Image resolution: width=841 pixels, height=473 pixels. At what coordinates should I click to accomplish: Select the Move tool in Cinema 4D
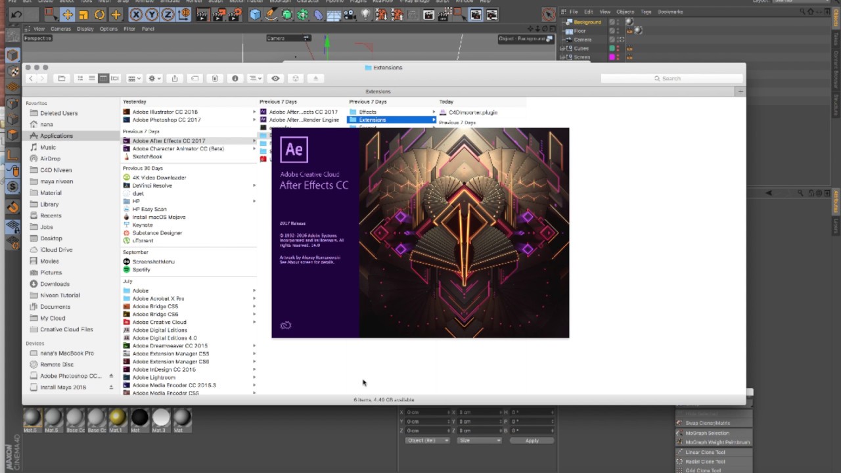(67, 14)
